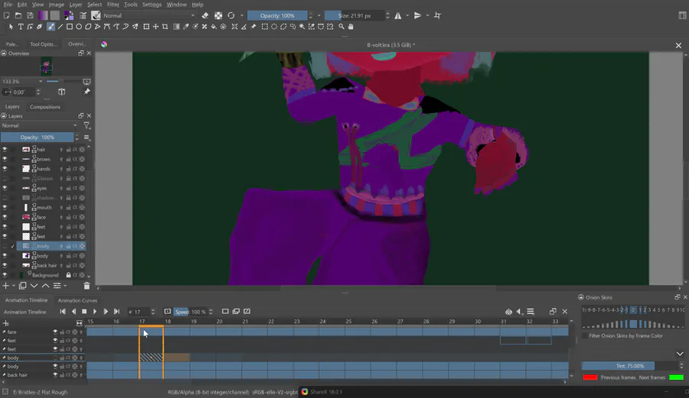Open the timeline settings hamburger menu

pos(531,312)
